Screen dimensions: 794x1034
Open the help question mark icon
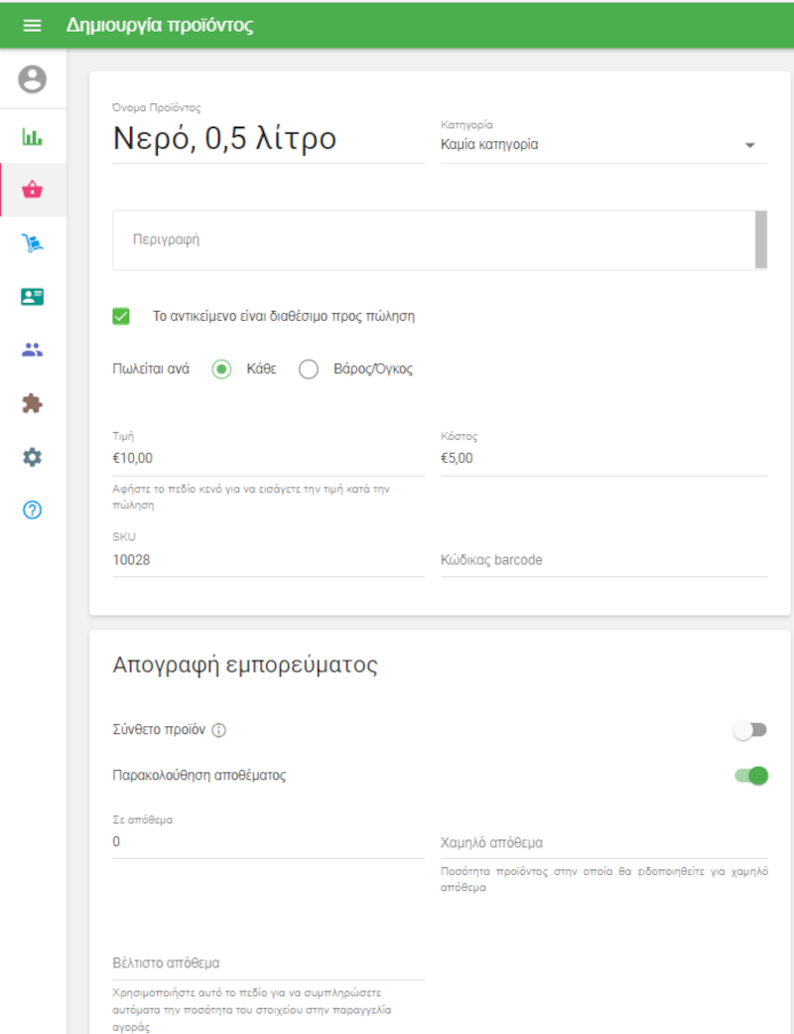[33, 511]
